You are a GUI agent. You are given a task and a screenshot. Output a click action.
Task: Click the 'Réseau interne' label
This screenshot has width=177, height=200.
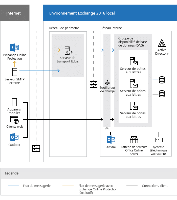click(111, 28)
